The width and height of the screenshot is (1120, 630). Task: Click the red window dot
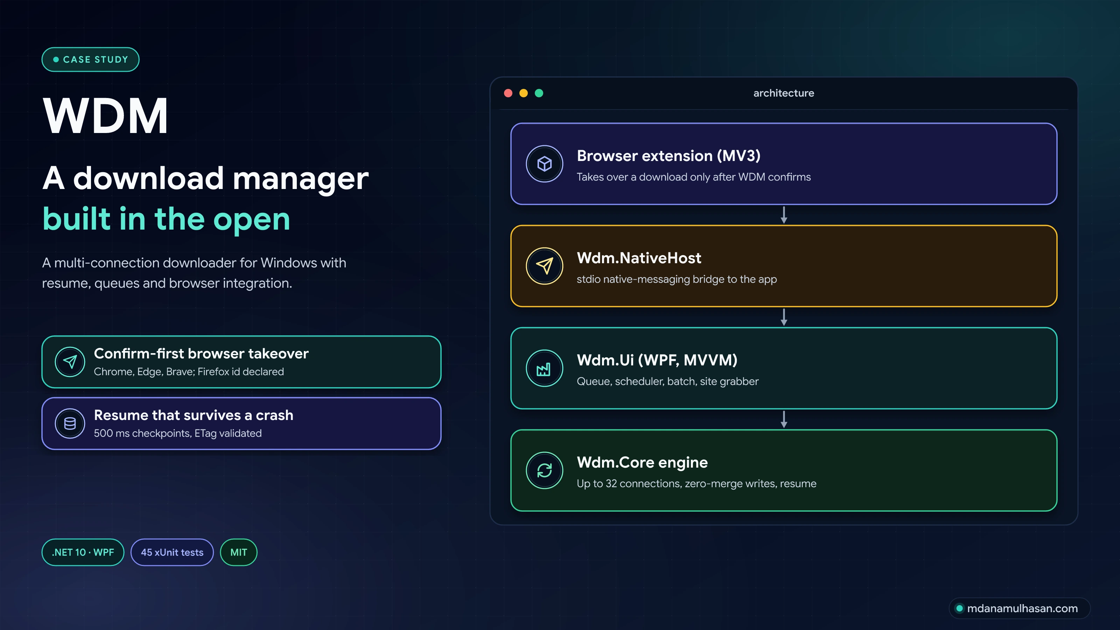point(508,93)
